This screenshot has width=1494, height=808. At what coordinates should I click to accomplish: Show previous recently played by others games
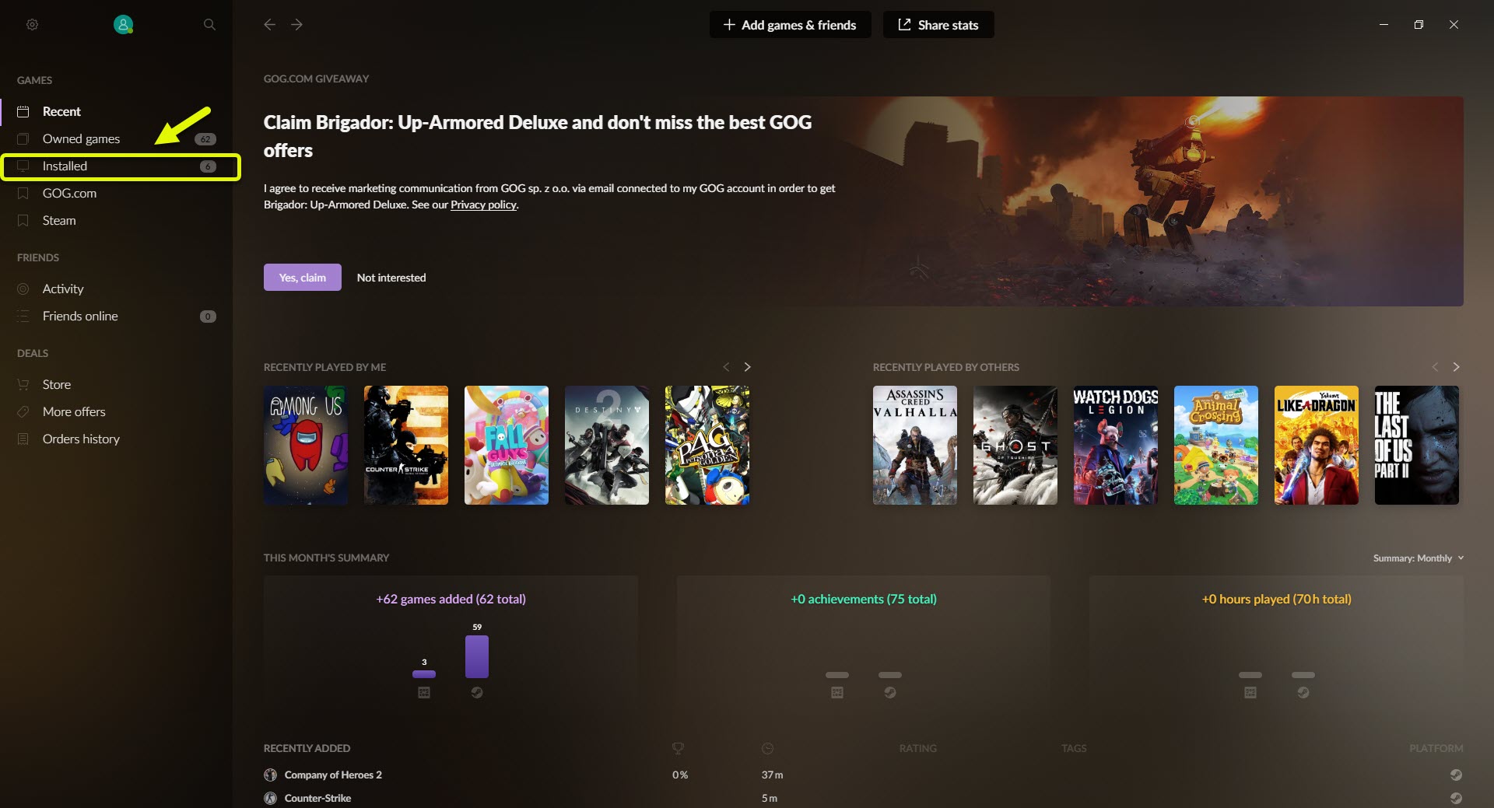(x=1435, y=367)
